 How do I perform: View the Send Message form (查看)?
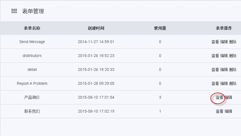[x=215, y=42]
